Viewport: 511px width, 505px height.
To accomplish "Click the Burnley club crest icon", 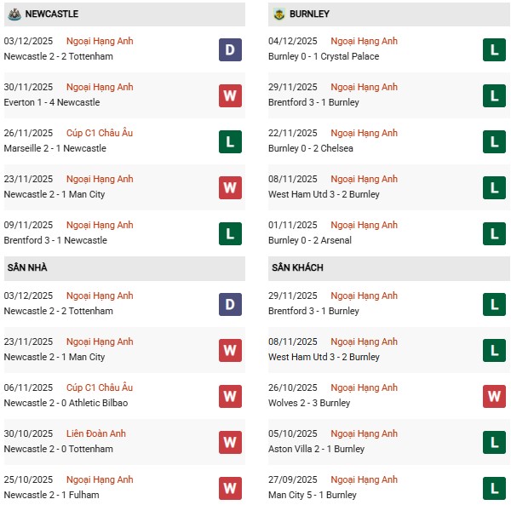I will point(279,14).
